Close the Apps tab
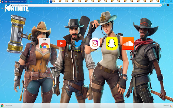 (47, 2)
